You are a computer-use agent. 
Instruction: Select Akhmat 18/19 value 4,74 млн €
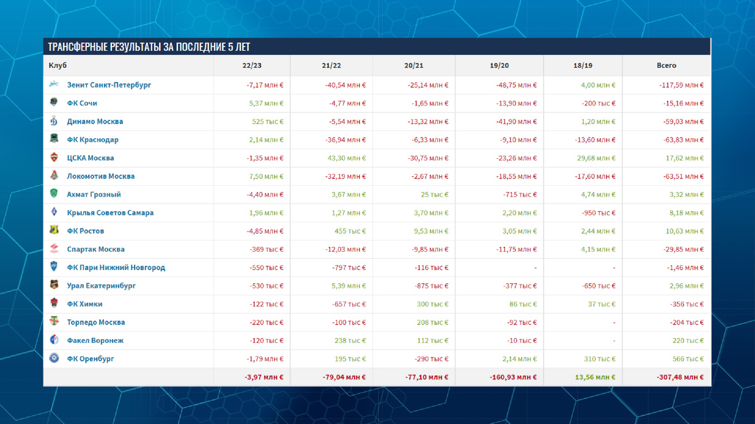pyautogui.click(x=598, y=194)
